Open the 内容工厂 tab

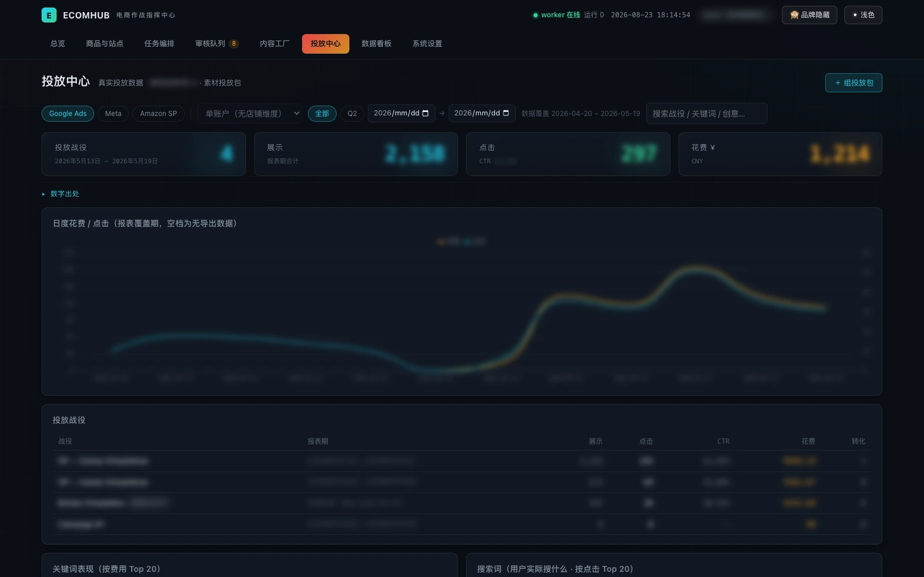click(x=274, y=44)
